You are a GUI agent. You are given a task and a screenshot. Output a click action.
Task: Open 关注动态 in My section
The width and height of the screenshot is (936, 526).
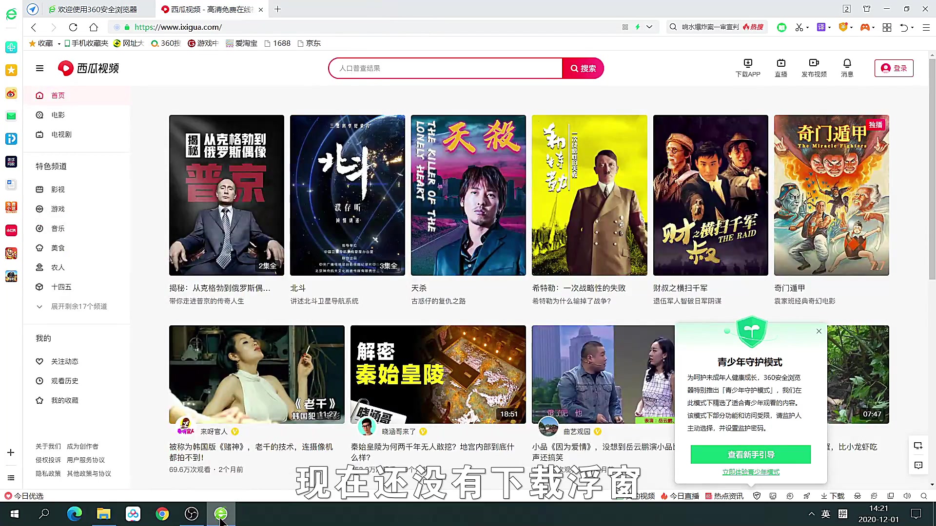(77, 361)
